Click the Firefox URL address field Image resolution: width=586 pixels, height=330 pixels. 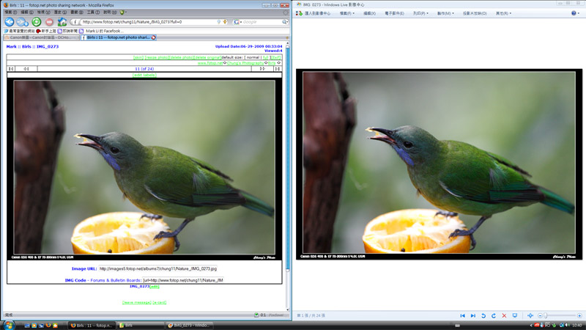pyautogui.click(x=149, y=22)
